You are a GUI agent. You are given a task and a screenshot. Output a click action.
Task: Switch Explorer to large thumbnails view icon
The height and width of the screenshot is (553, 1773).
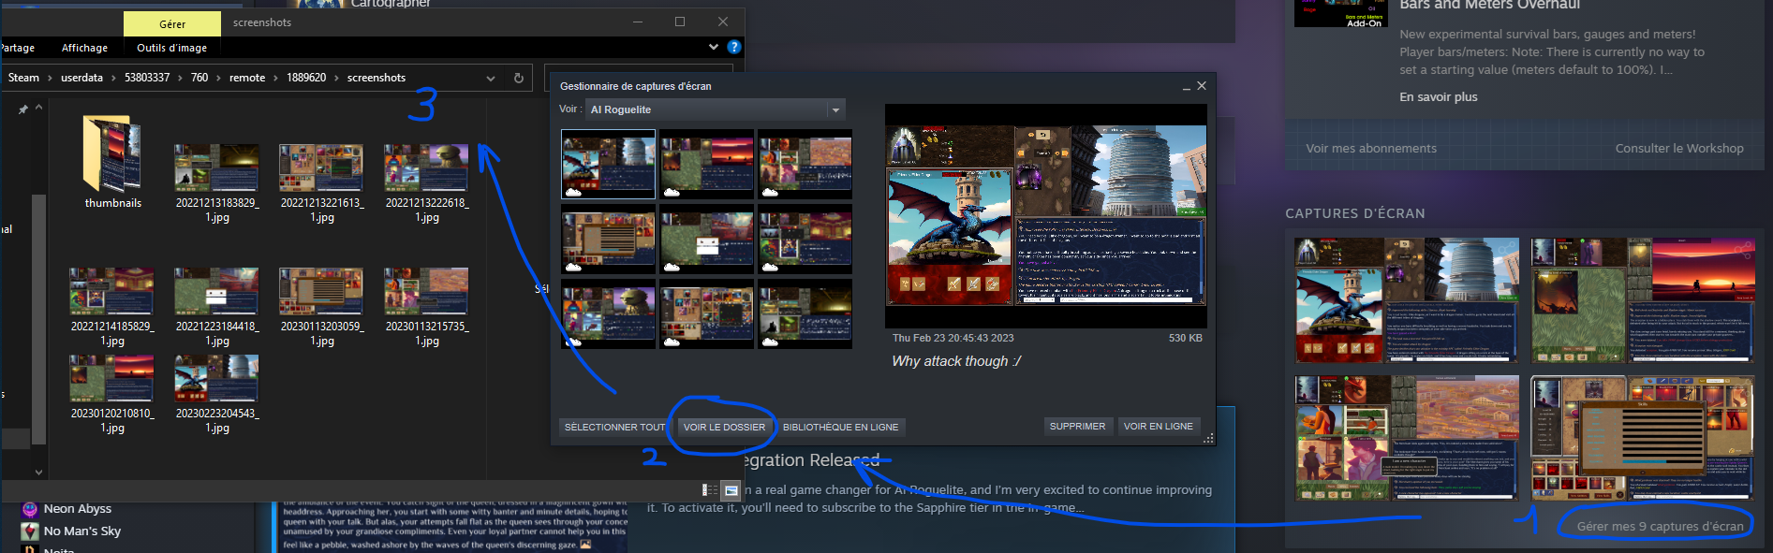pyautogui.click(x=731, y=489)
